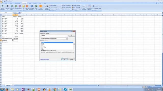Click OK in the Insert Function dialog
The width and height of the screenshot is (163, 91).
[64, 59]
